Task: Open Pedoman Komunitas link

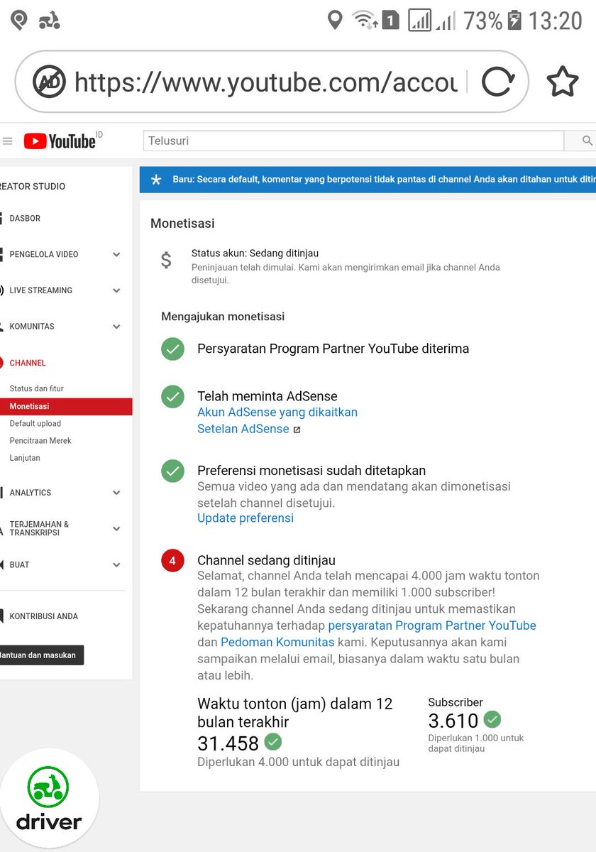Action: click(277, 643)
